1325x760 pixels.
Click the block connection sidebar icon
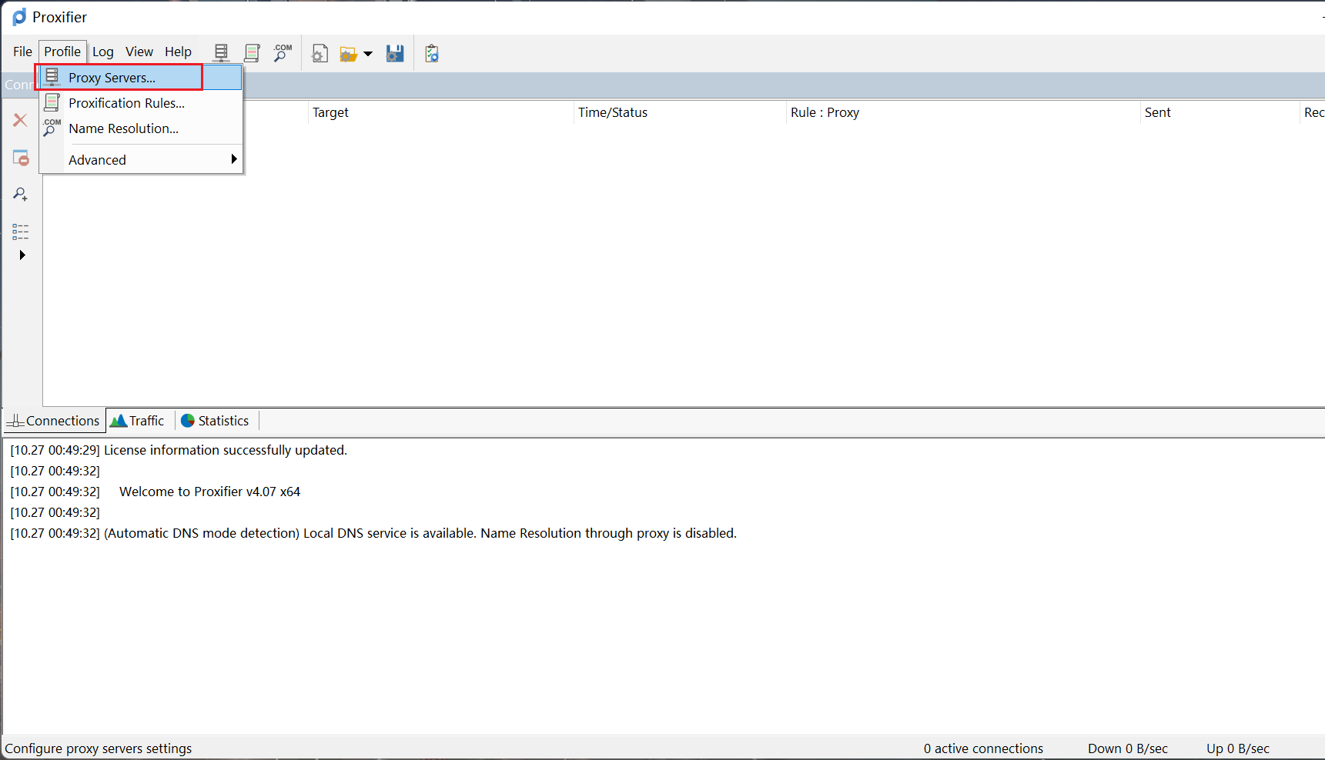21,158
